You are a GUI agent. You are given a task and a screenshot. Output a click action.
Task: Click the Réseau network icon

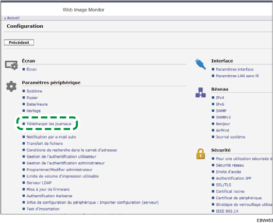click(x=200, y=92)
